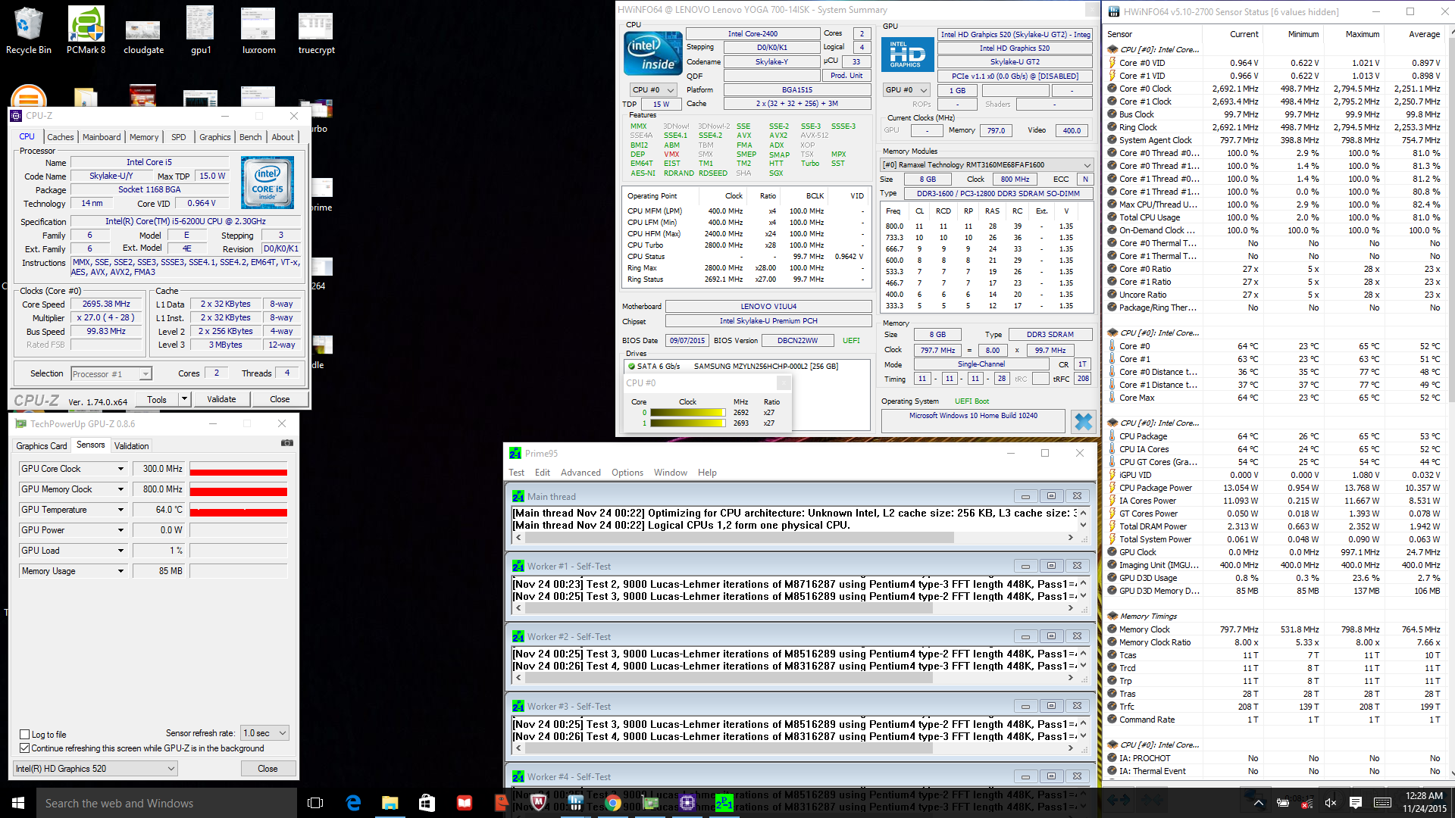Viewport: 1455px width, 818px height.
Task: Click the Main thread horizontal scrollbar
Action: point(739,537)
